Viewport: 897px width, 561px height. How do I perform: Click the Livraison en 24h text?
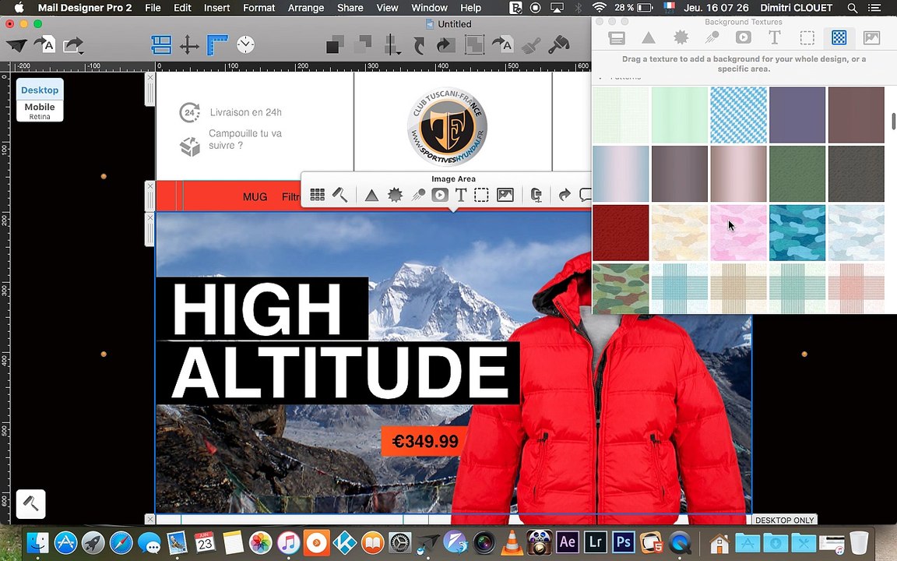245,112
